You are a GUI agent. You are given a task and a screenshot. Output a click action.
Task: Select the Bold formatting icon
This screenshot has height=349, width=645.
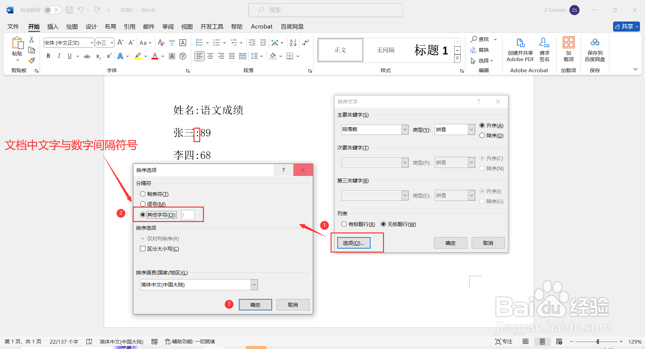pyautogui.click(x=48, y=56)
